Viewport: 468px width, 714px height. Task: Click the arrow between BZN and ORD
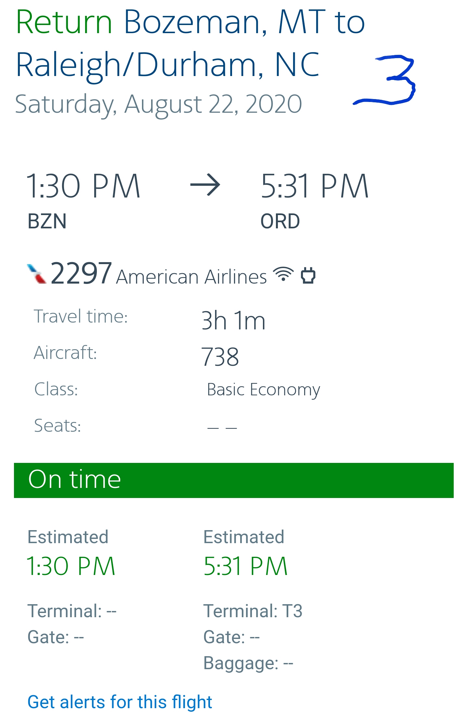(x=205, y=185)
